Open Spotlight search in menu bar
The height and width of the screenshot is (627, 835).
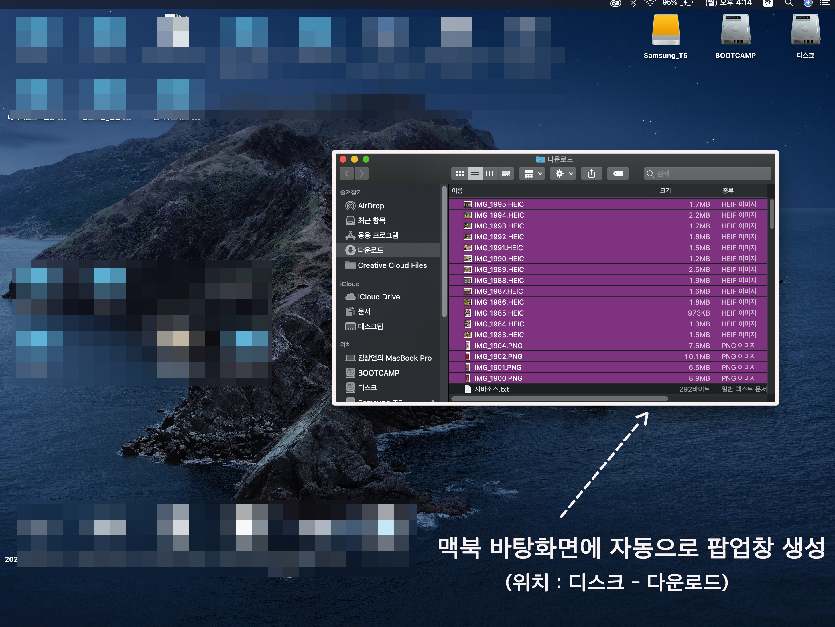[x=789, y=3]
